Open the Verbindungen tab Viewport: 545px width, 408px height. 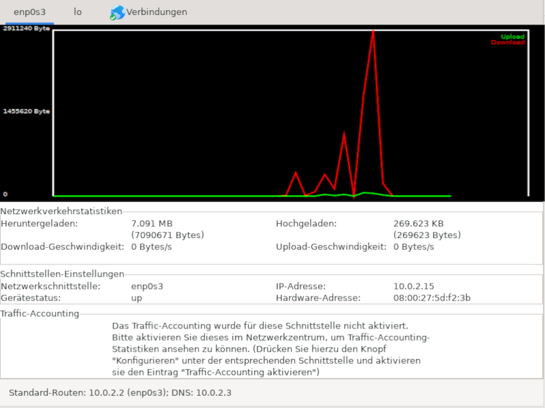pos(149,12)
